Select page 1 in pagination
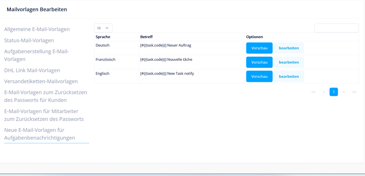365x176 pixels. click(x=333, y=92)
